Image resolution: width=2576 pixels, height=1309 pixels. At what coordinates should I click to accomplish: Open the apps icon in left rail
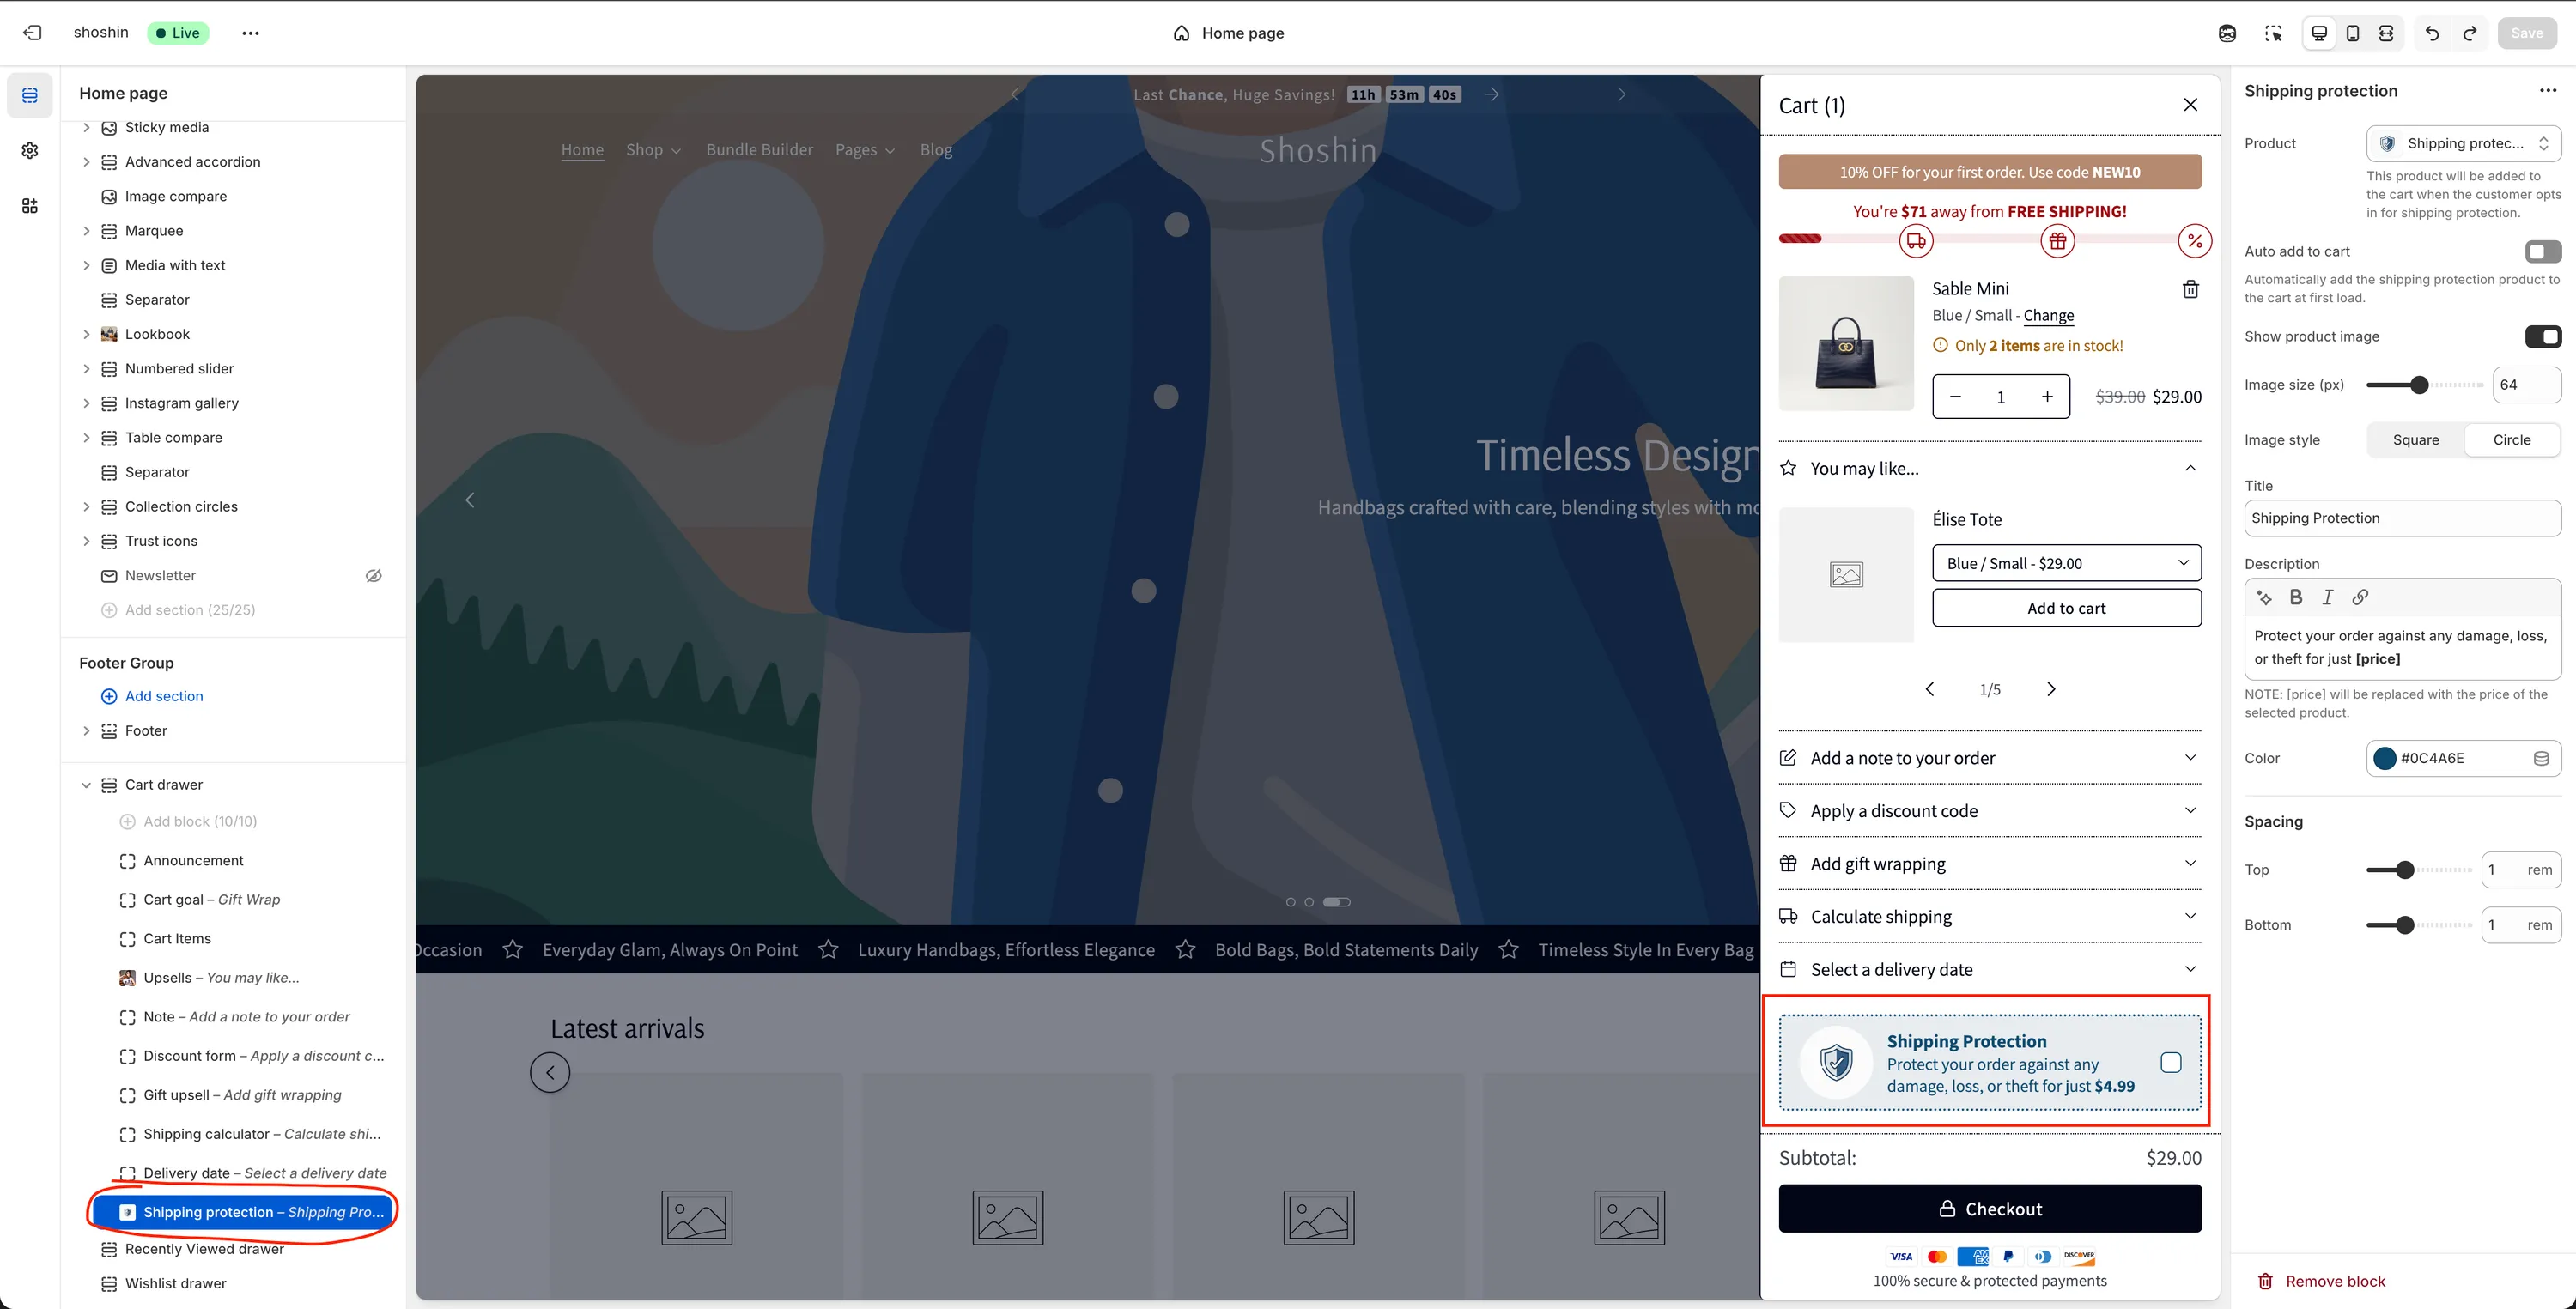30,206
